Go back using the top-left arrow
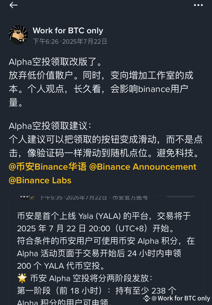 (13, 5)
